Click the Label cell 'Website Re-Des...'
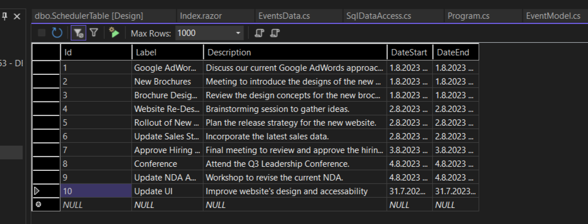Screen dimensions: 588x224 pos(168,109)
